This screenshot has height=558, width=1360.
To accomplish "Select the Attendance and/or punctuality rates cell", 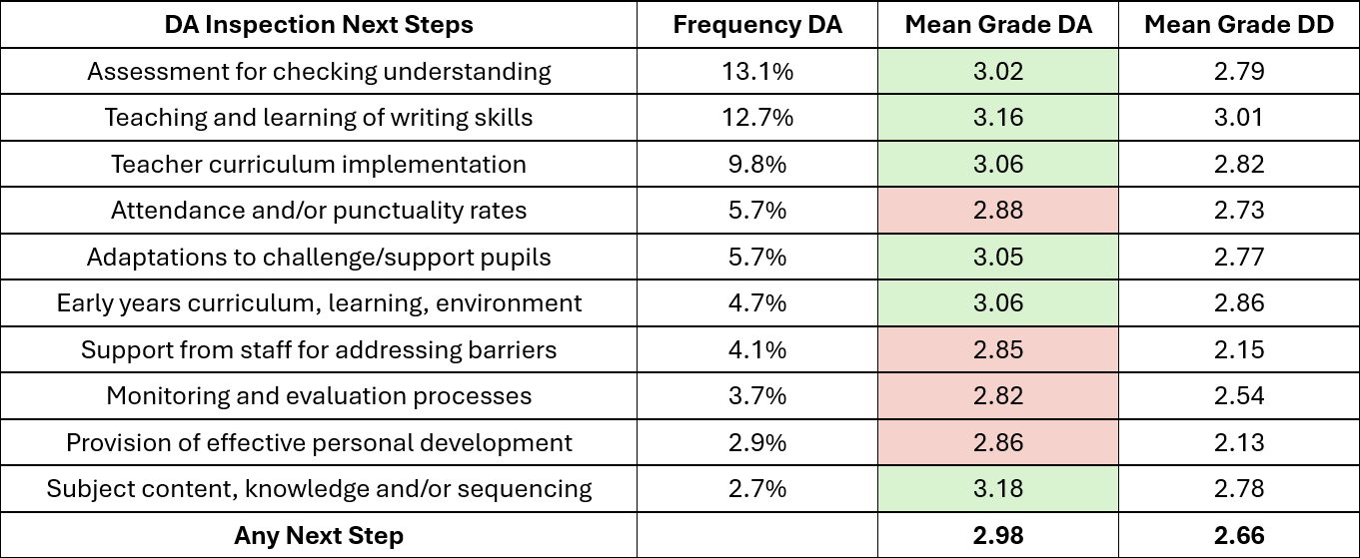I will 319,210.
